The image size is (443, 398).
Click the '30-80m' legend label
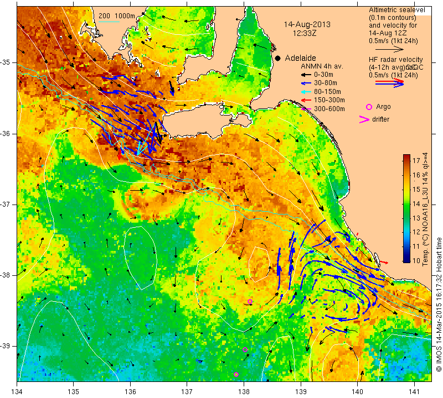[326, 83]
